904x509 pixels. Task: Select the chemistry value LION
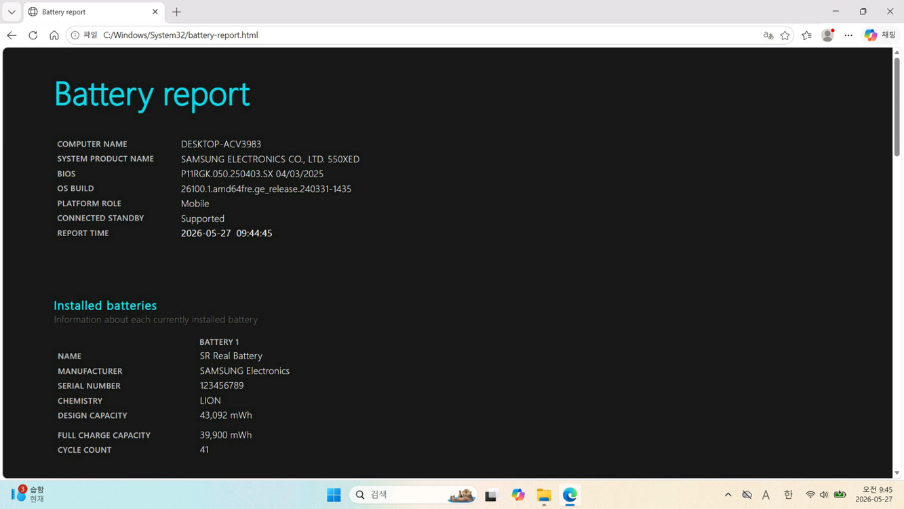point(210,400)
